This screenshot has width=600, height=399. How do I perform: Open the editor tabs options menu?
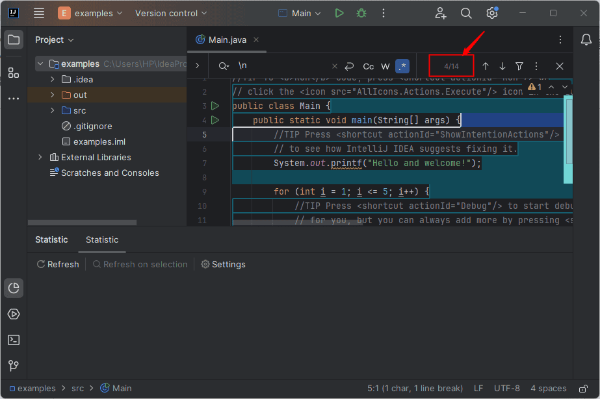[x=560, y=40]
